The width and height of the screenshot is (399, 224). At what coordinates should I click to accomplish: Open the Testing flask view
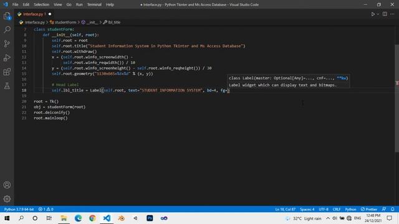click(x=7, y=86)
